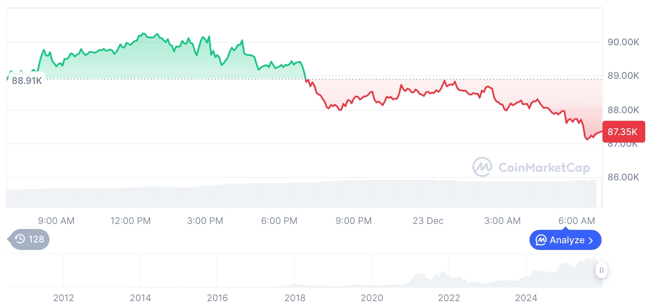
Task: Click the red 87.35K current price tag
Action: click(623, 132)
